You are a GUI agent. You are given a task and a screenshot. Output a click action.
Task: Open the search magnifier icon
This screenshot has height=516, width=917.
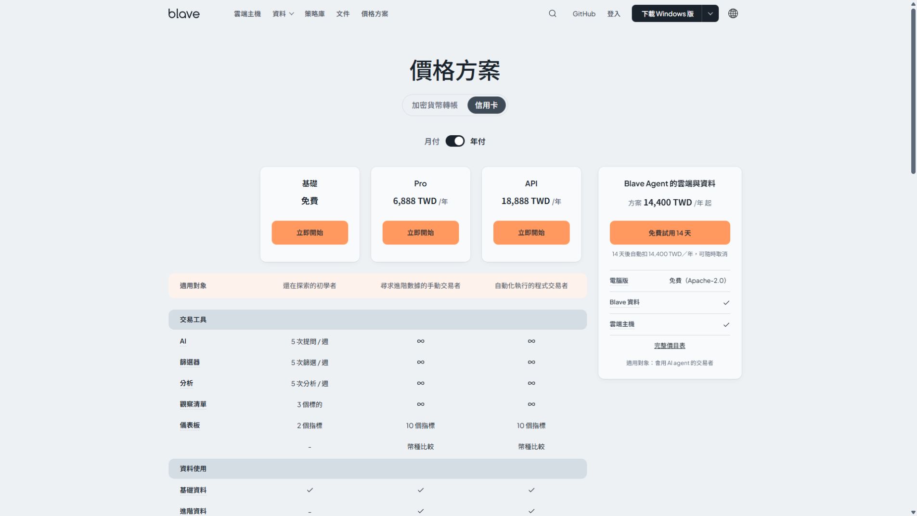coord(552,13)
